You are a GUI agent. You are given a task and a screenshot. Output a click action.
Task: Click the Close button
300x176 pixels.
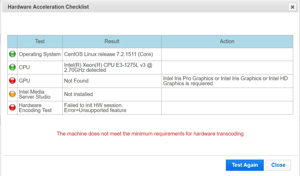[x=278, y=165]
